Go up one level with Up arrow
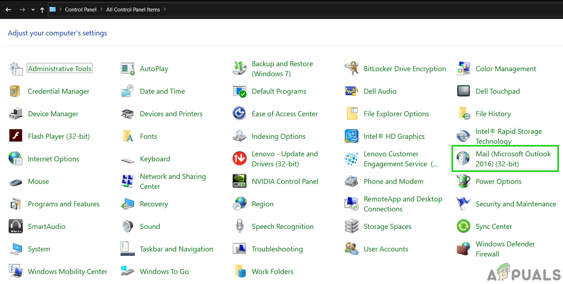The image size is (563, 284). pos(42,10)
